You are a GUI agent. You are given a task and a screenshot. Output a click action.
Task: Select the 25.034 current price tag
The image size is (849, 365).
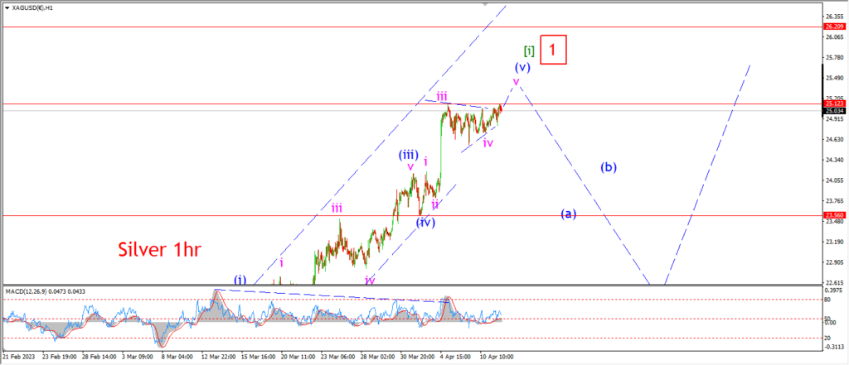[x=834, y=111]
